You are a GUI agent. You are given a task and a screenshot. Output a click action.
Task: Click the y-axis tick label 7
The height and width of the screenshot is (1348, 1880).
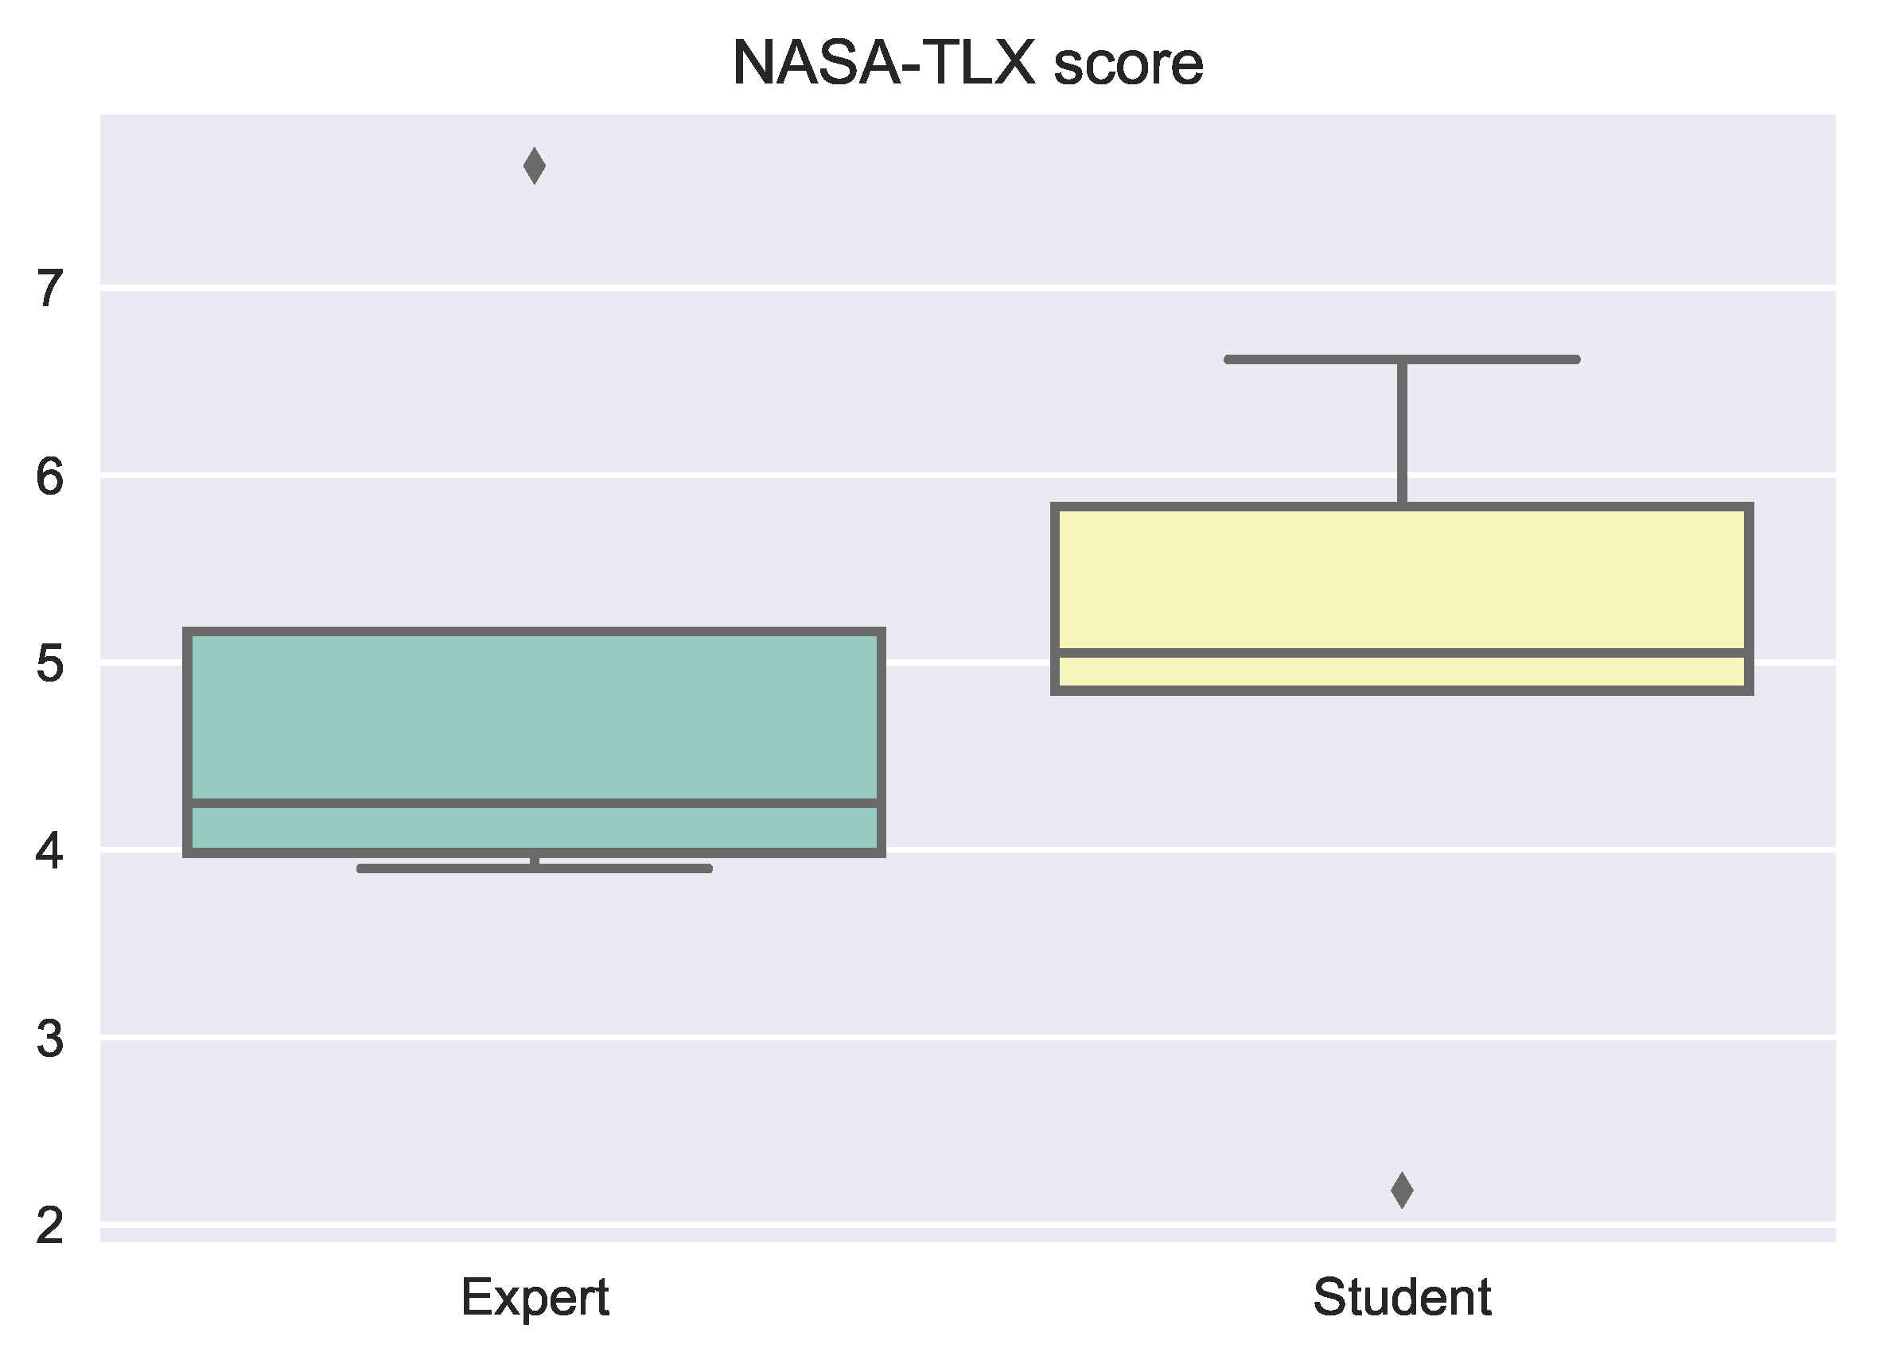coord(50,289)
